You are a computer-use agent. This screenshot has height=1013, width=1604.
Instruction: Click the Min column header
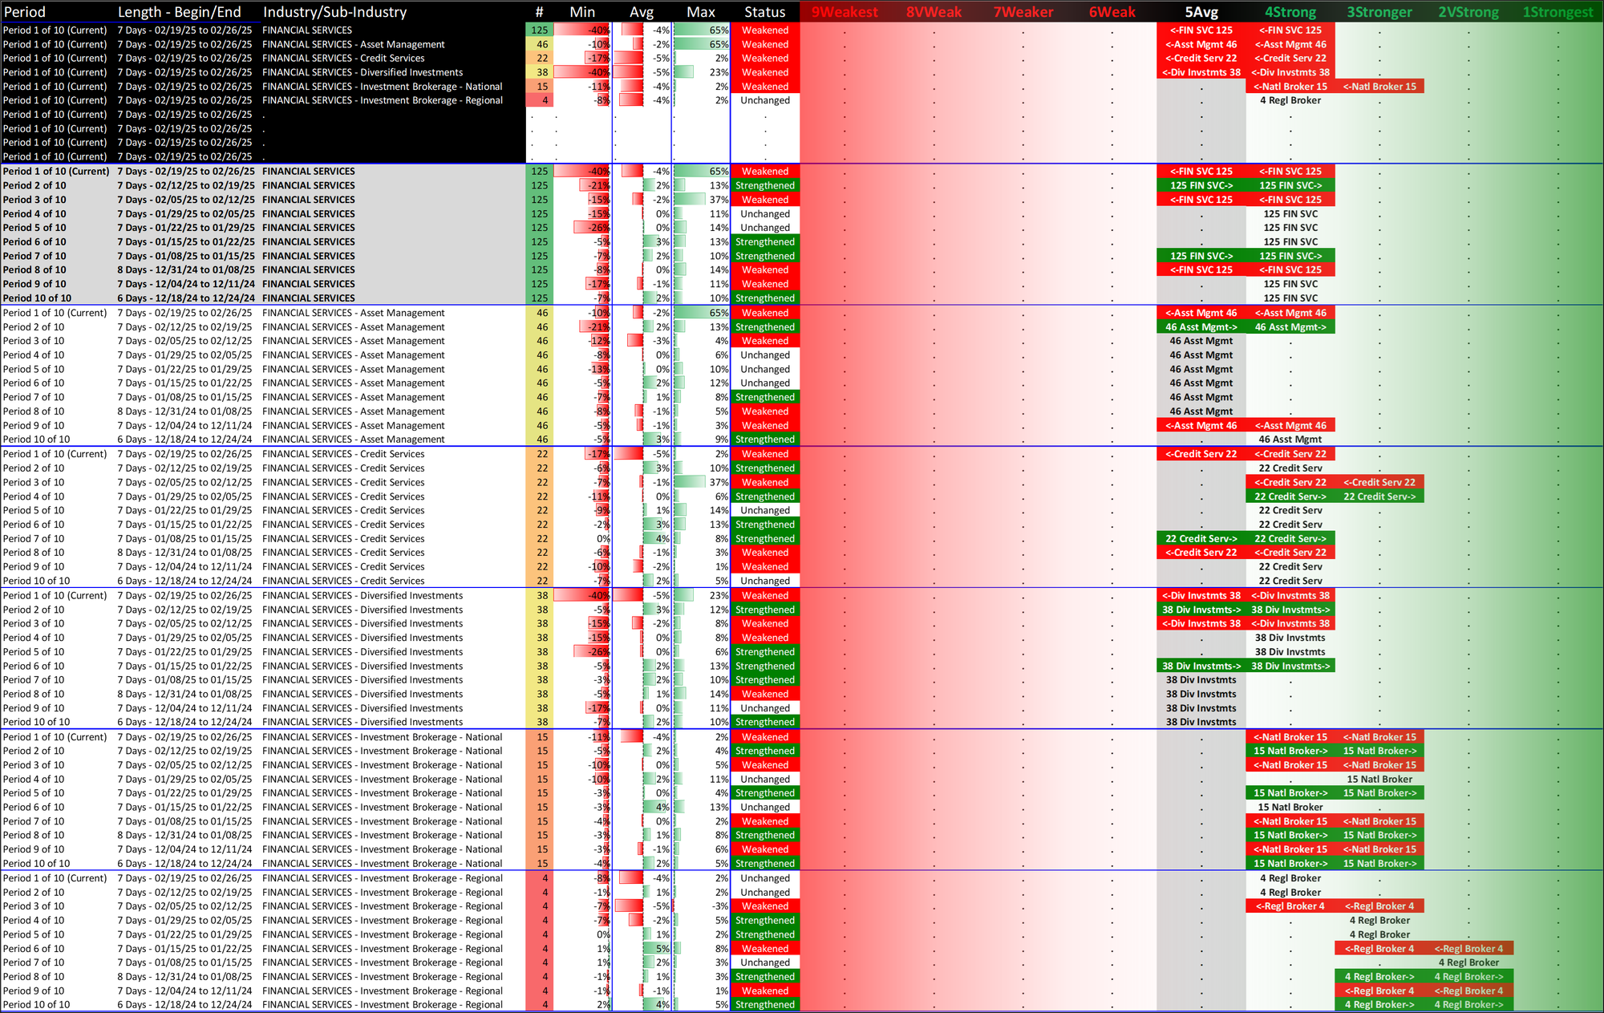(582, 12)
